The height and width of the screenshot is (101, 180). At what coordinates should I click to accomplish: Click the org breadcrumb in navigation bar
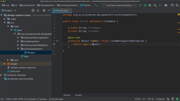pyautogui.click(x=6, y=5)
